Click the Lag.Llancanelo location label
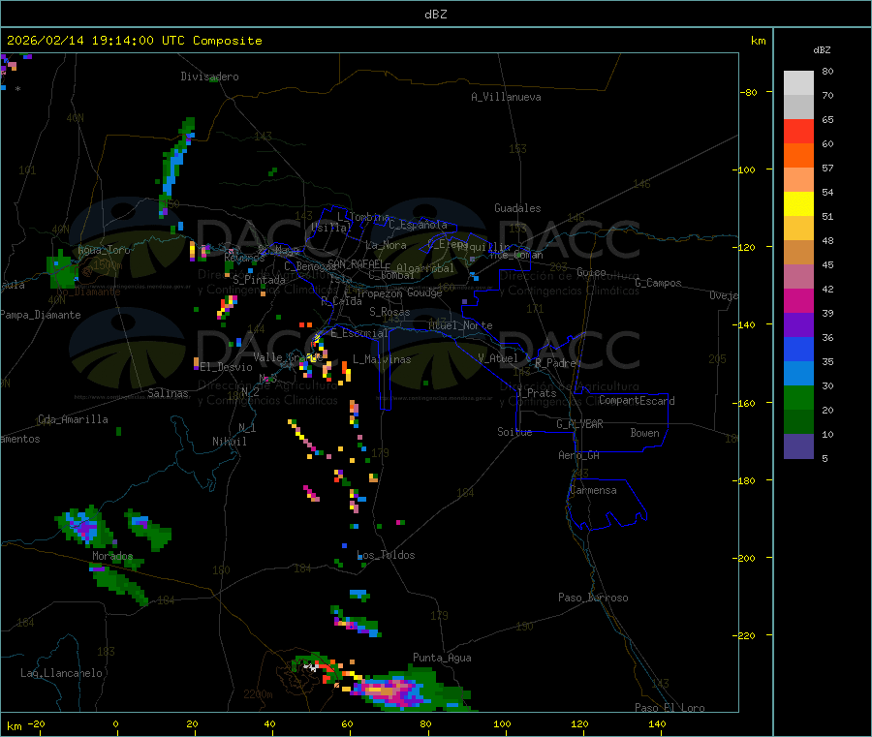The height and width of the screenshot is (737, 872). (x=62, y=673)
